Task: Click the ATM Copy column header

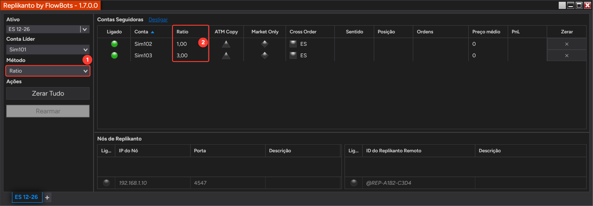Action: [226, 32]
